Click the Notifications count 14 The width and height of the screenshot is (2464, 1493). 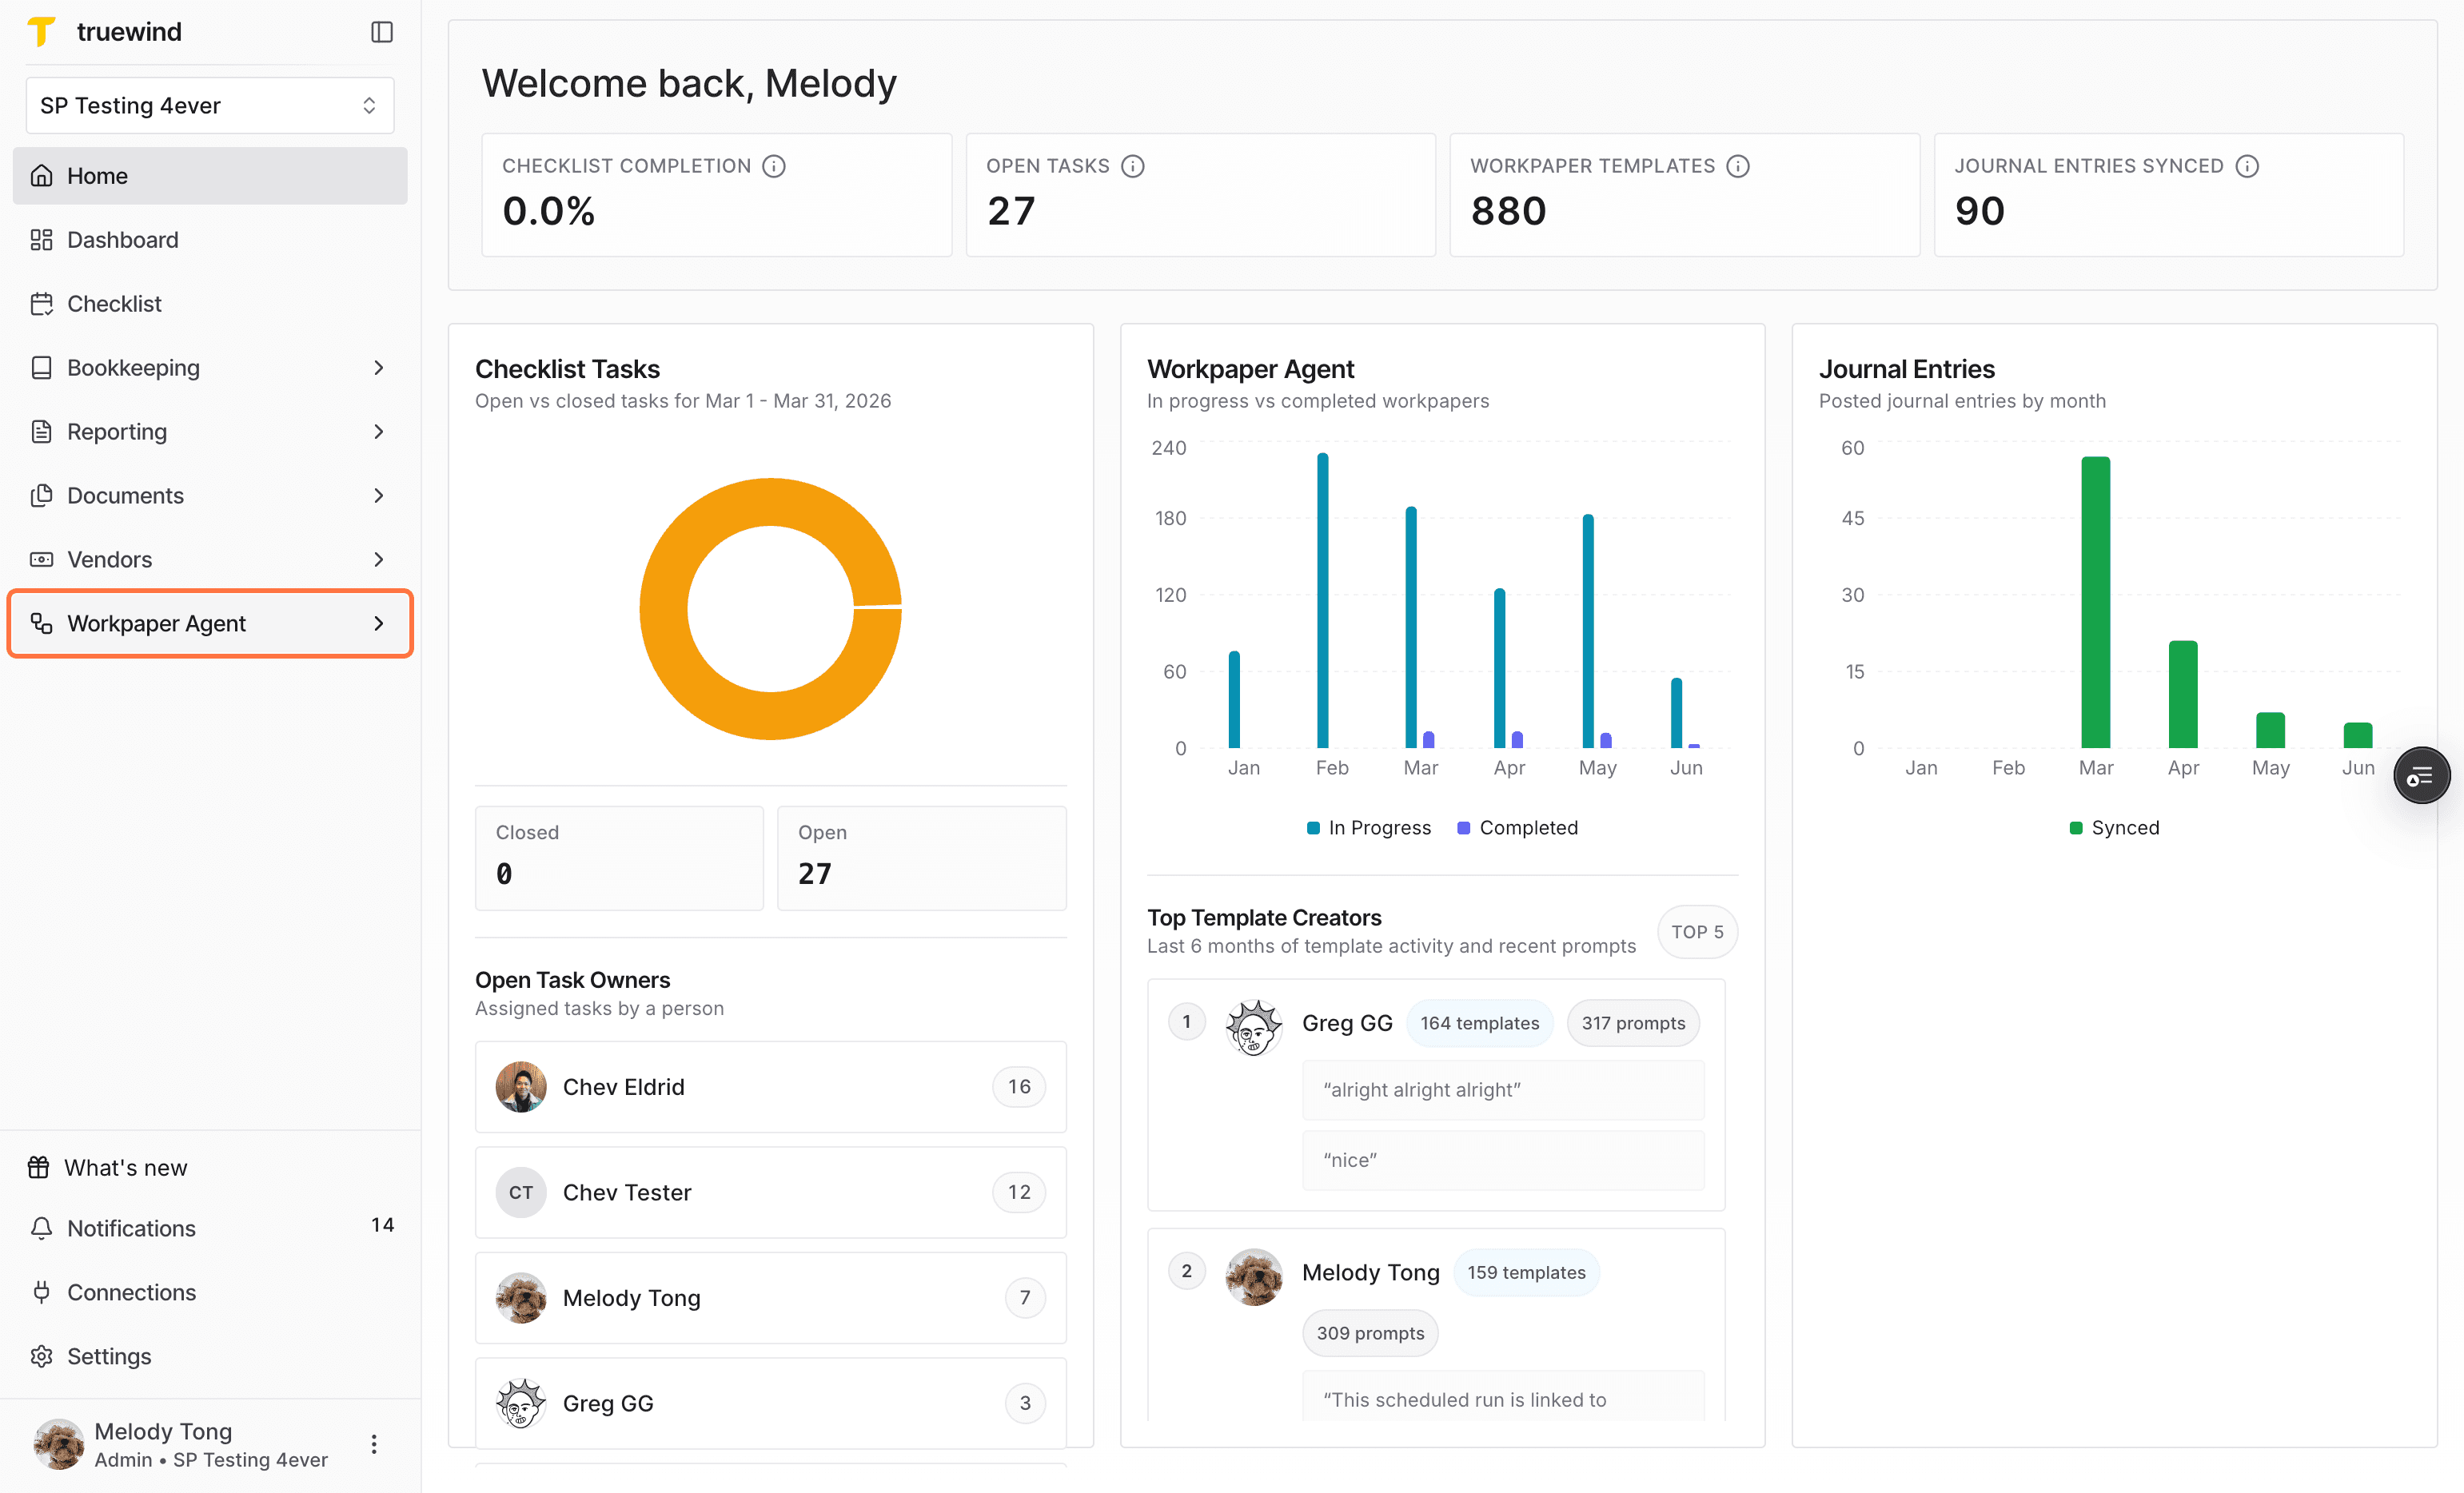pos(383,1226)
